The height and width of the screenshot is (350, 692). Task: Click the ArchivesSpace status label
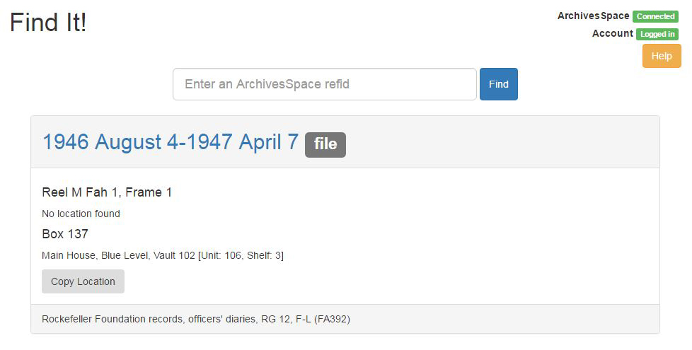pyautogui.click(x=593, y=16)
